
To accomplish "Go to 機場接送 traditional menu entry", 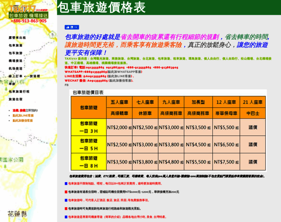I will [x=16, y=61].
